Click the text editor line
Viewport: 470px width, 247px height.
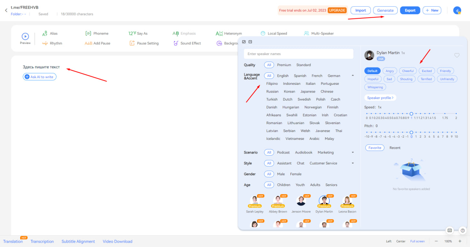tap(41, 67)
